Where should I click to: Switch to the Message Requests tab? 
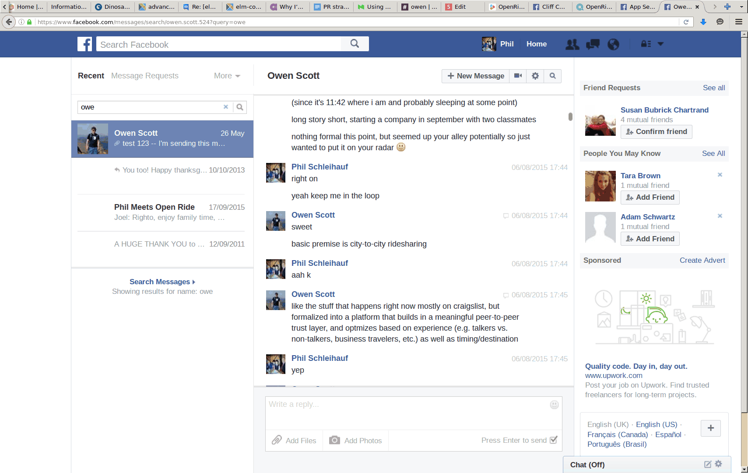(145, 76)
